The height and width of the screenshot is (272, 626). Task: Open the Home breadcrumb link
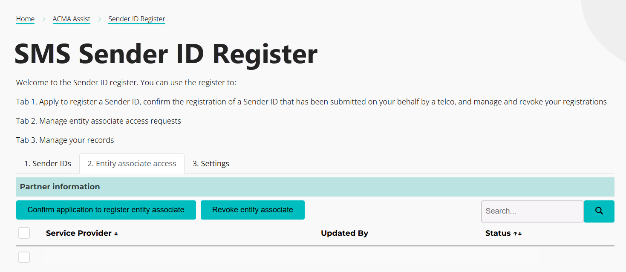point(25,19)
